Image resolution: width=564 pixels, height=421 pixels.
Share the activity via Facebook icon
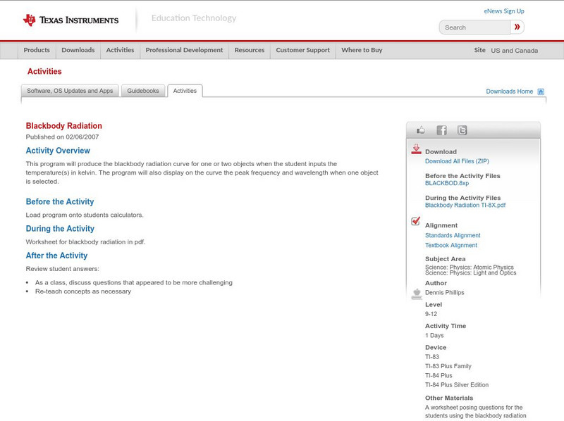441,130
